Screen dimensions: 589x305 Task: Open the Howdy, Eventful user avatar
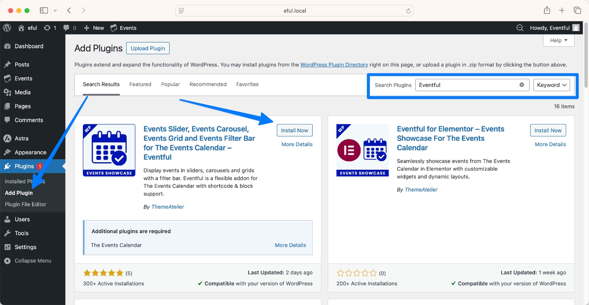pos(576,28)
